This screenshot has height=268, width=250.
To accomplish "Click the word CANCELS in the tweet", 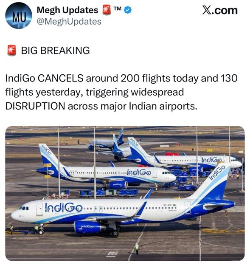I will click(x=60, y=78).
